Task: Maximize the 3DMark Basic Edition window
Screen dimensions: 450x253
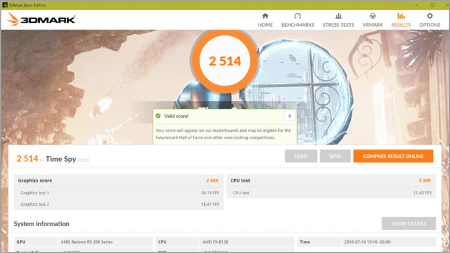Action: pyautogui.click(x=432, y=5)
